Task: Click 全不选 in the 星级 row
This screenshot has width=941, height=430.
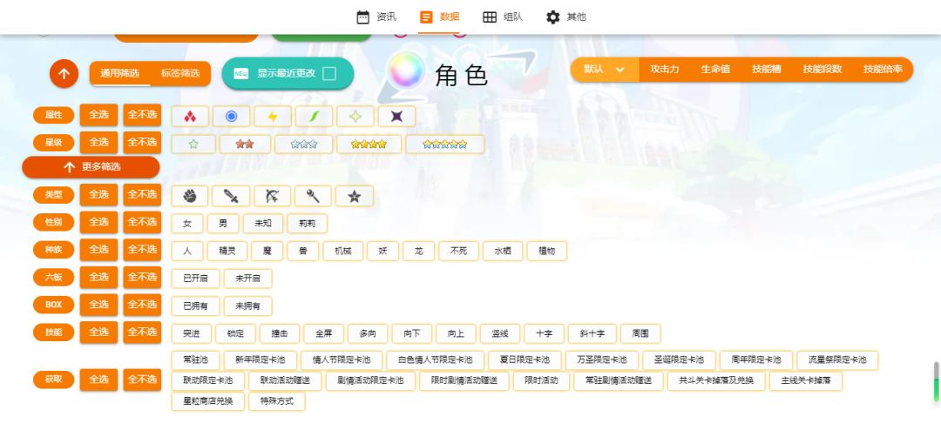Action: point(142,142)
